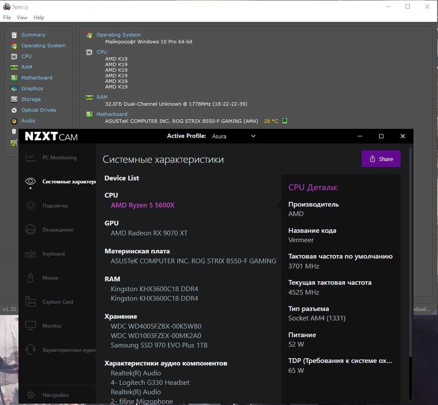Screen dimensions: 438x405
Task: Click the Speccy app icon in title bar
Action: point(7,7)
